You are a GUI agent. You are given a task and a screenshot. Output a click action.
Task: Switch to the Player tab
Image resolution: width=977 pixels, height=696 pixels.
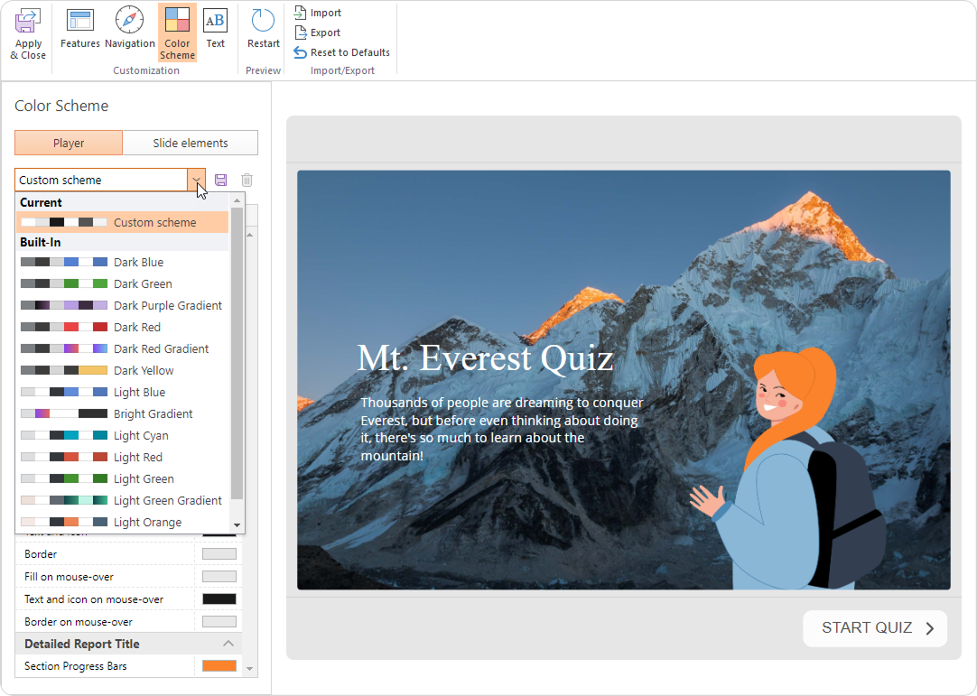pos(69,143)
